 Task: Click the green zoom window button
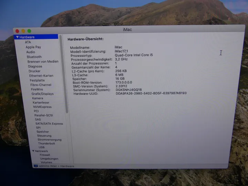click(29, 31)
